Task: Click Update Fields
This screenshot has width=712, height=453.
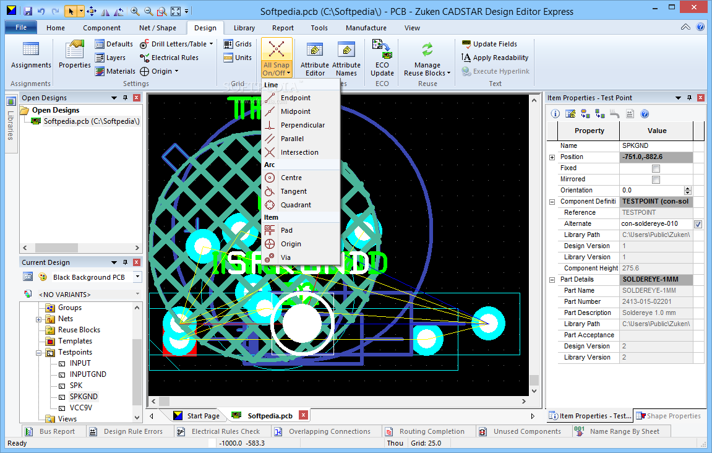Action: (489, 44)
